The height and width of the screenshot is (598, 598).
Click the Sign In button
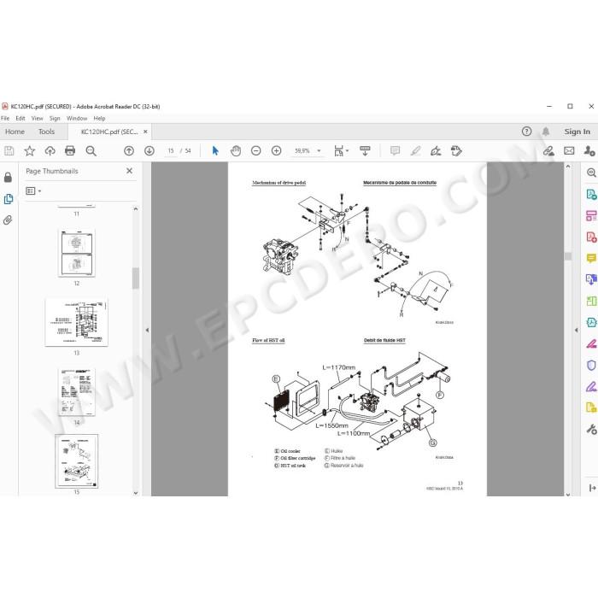(x=577, y=132)
